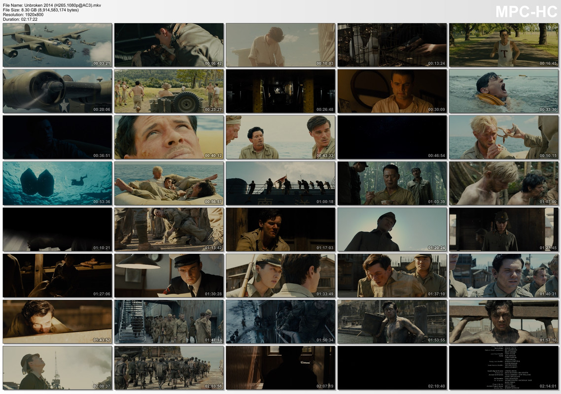
Task: Open the staircase crowd thumbnail at 01:47:13
Action: pos(169,322)
